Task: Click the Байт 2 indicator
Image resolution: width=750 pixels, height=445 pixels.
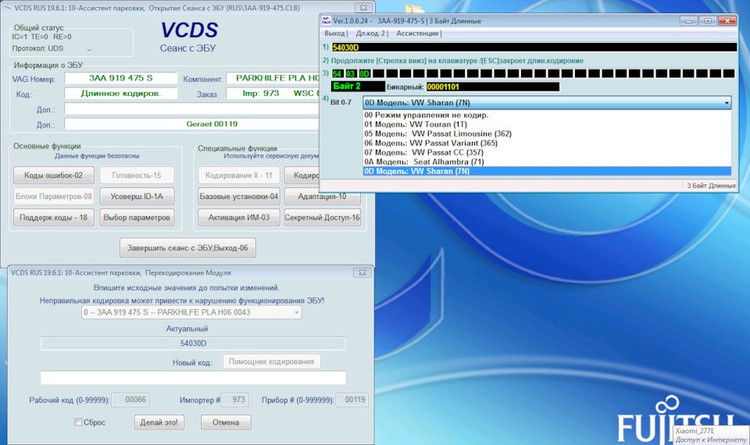Action: pos(359,87)
